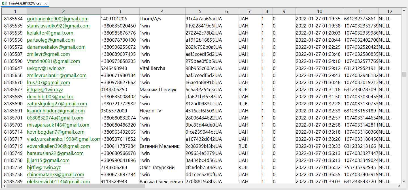This screenshot has width=408, height=190.
Task: Select timestamp 2022-01-27 01:36:55
Action: (x=320, y=174)
